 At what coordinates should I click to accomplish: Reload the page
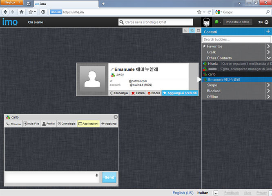(209, 12)
